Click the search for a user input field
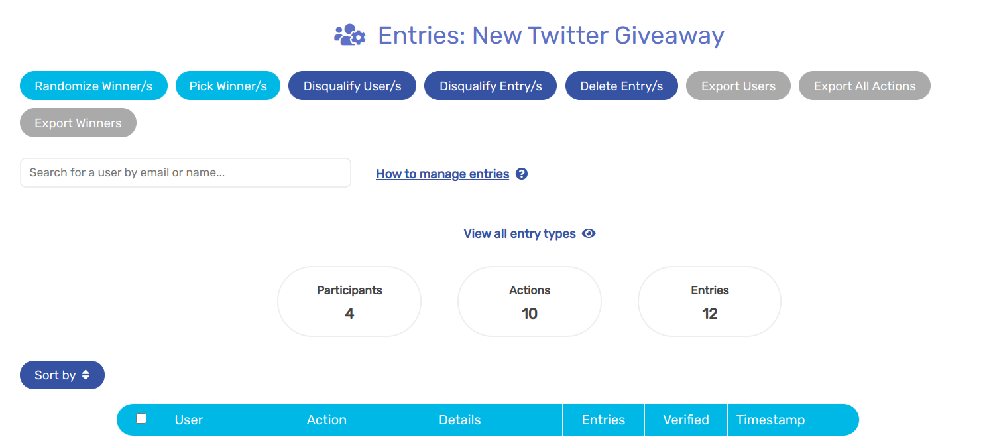Image resolution: width=989 pixels, height=443 pixels. click(x=186, y=172)
